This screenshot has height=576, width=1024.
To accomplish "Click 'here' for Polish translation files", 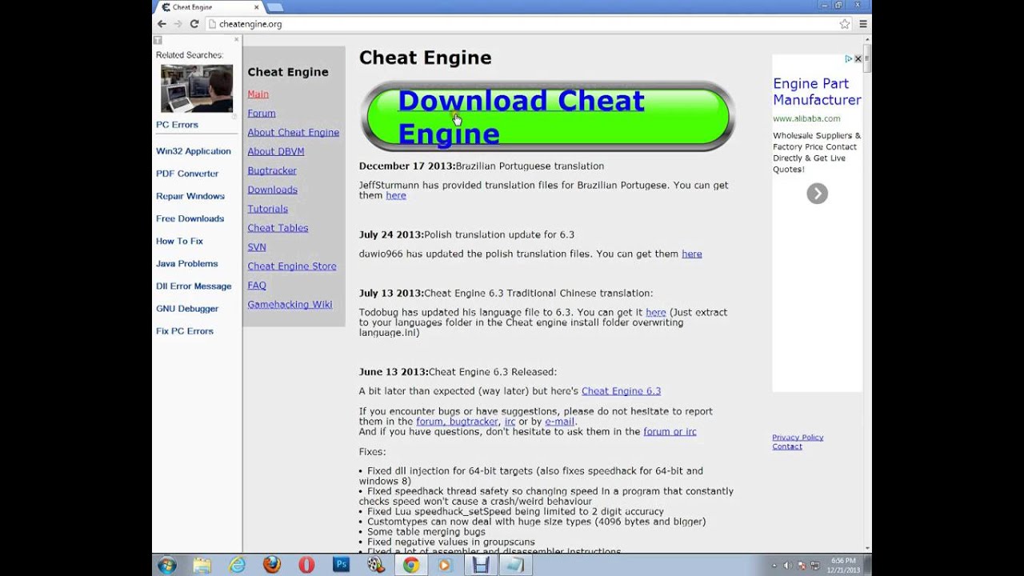I will (692, 254).
